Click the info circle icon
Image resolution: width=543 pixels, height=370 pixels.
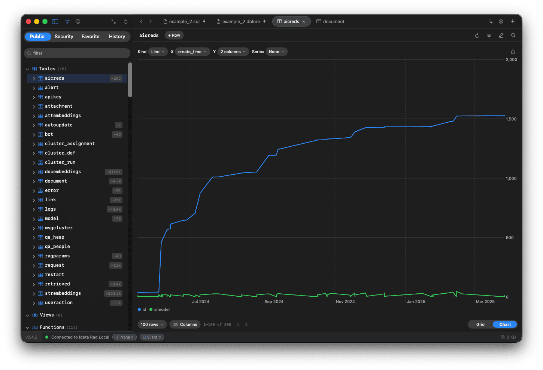pyautogui.click(x=78, y=22)
